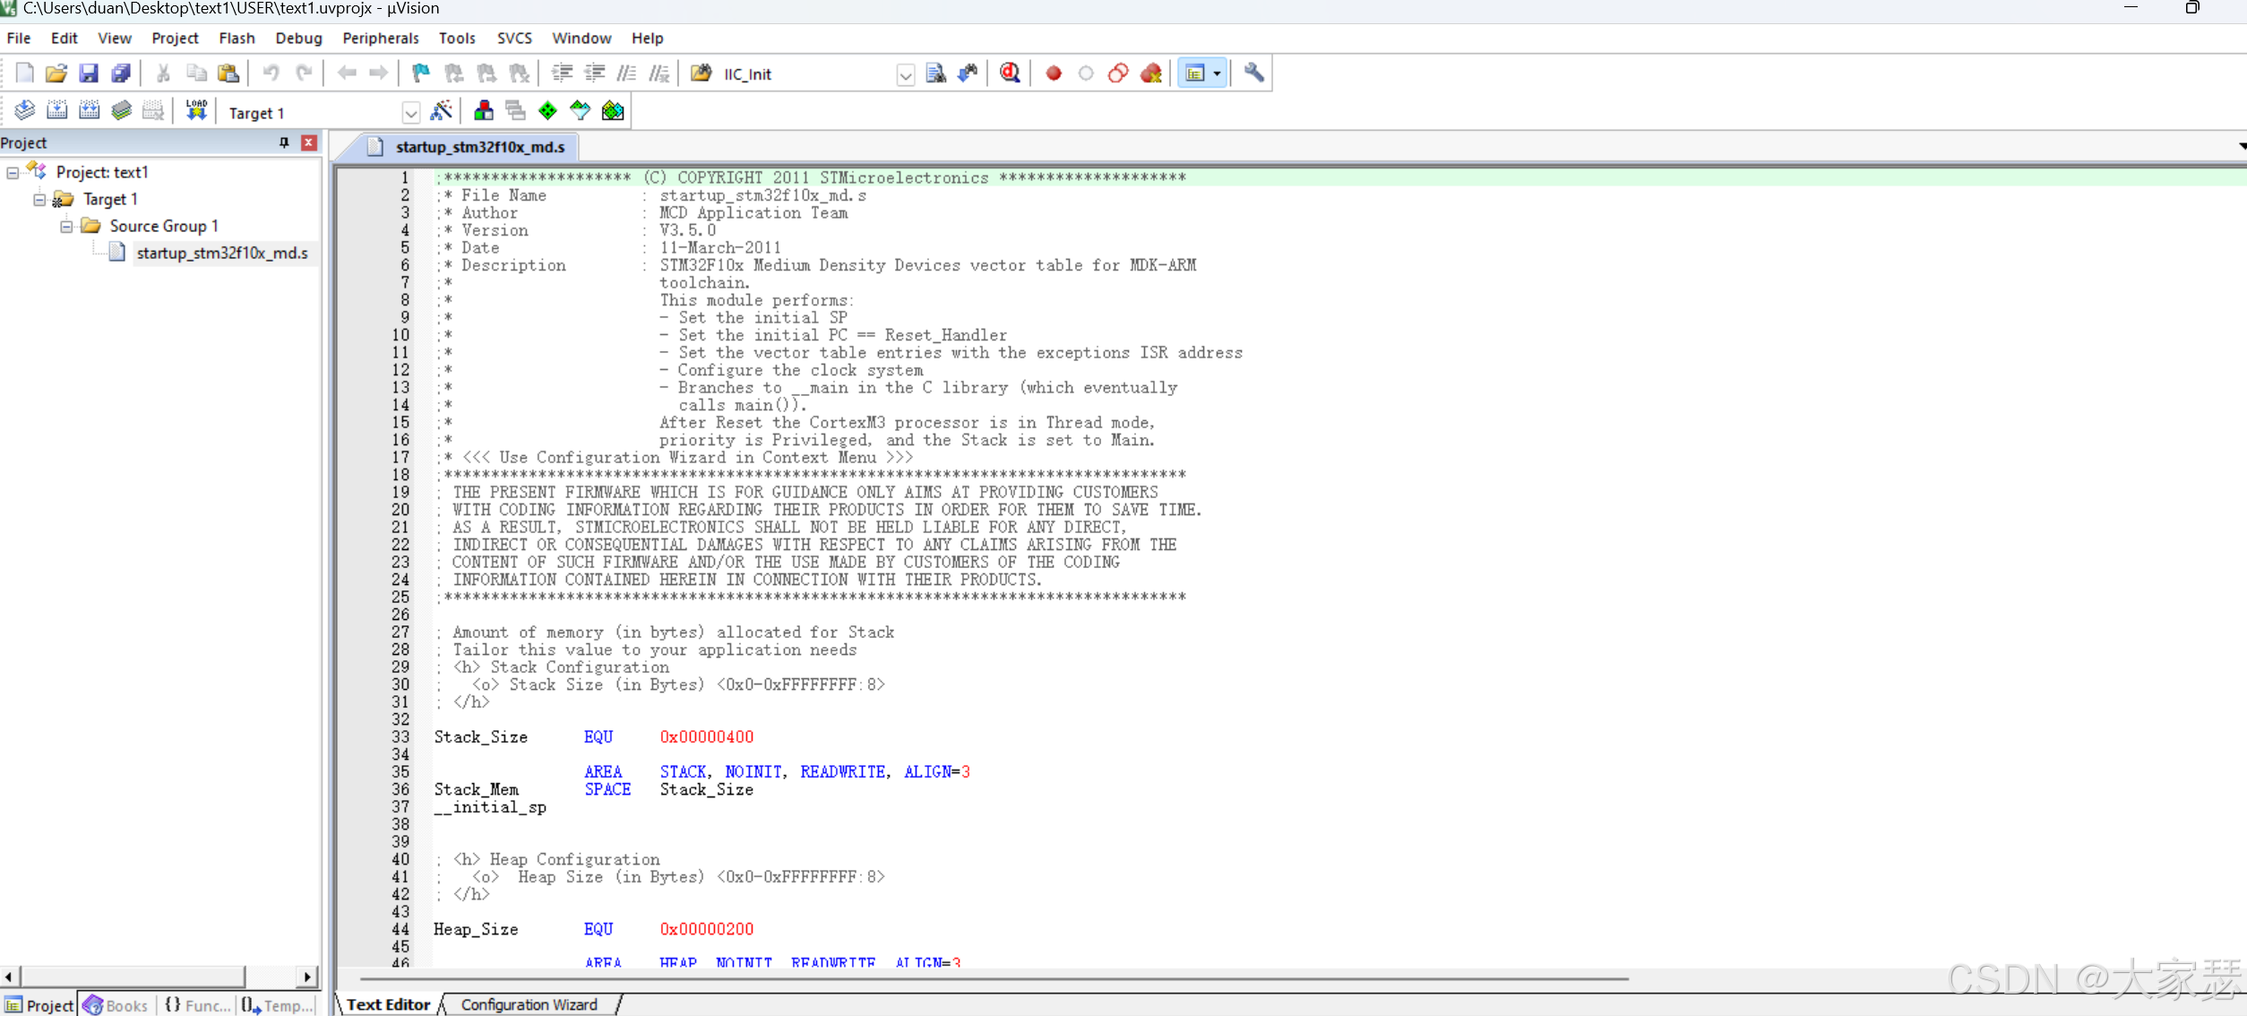Pin the Project panel
2247x1016 pixels.
click(x=284, y=142)
